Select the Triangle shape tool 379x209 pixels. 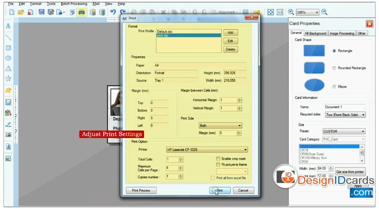[x=8, y=69]
